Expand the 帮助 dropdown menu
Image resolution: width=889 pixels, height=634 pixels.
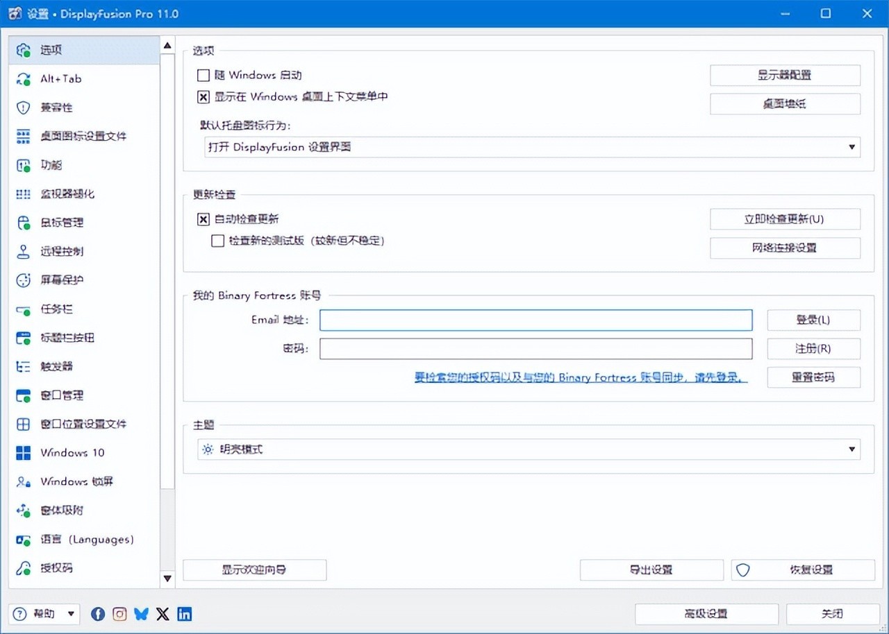(44, 614)
